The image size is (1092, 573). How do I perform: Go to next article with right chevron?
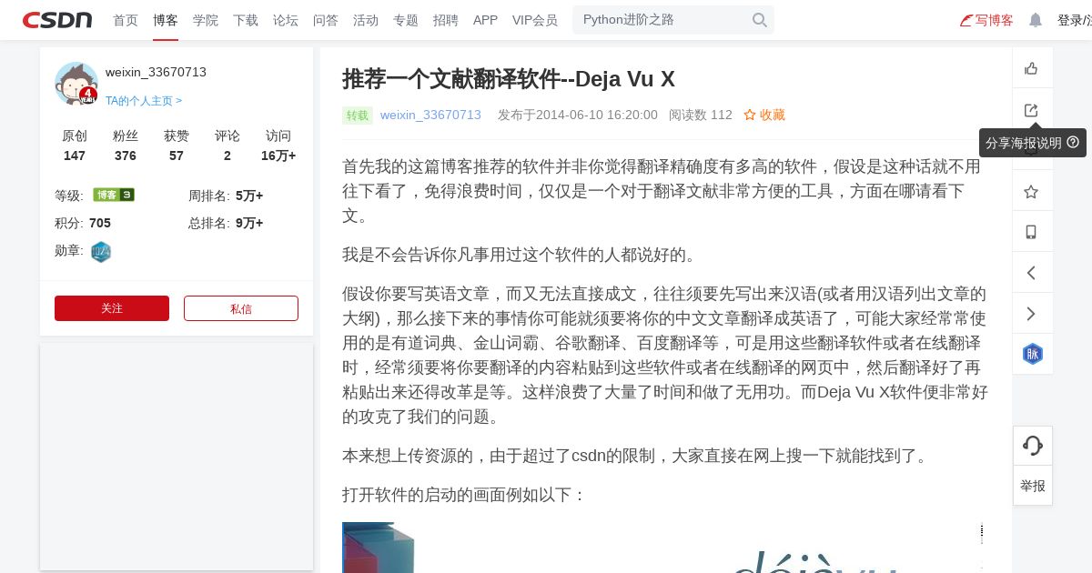pyautogui.click(x=1031, y=314)
